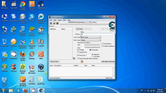Open the VLC media player desktop icon
Viewport: 166px width, 93px height.
click(32, 44)
